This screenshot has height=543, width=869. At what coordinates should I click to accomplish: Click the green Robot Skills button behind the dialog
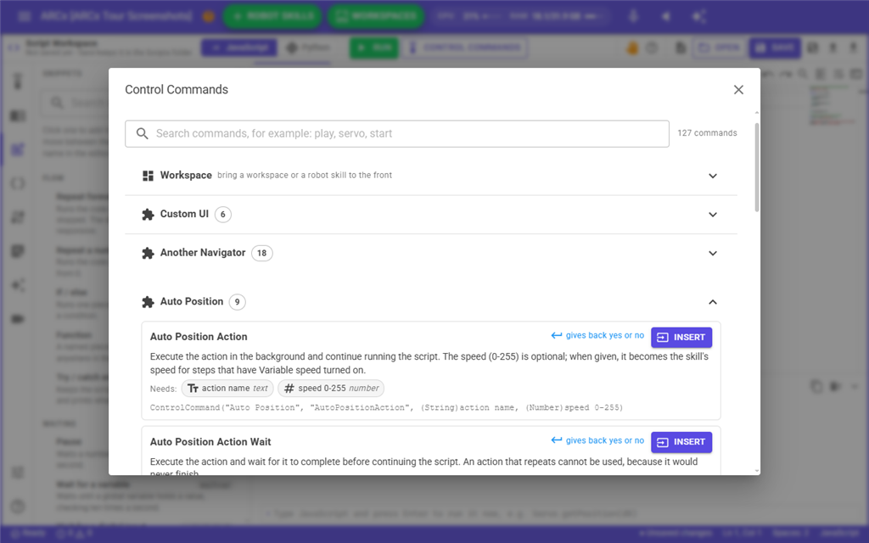pos(272,16)
